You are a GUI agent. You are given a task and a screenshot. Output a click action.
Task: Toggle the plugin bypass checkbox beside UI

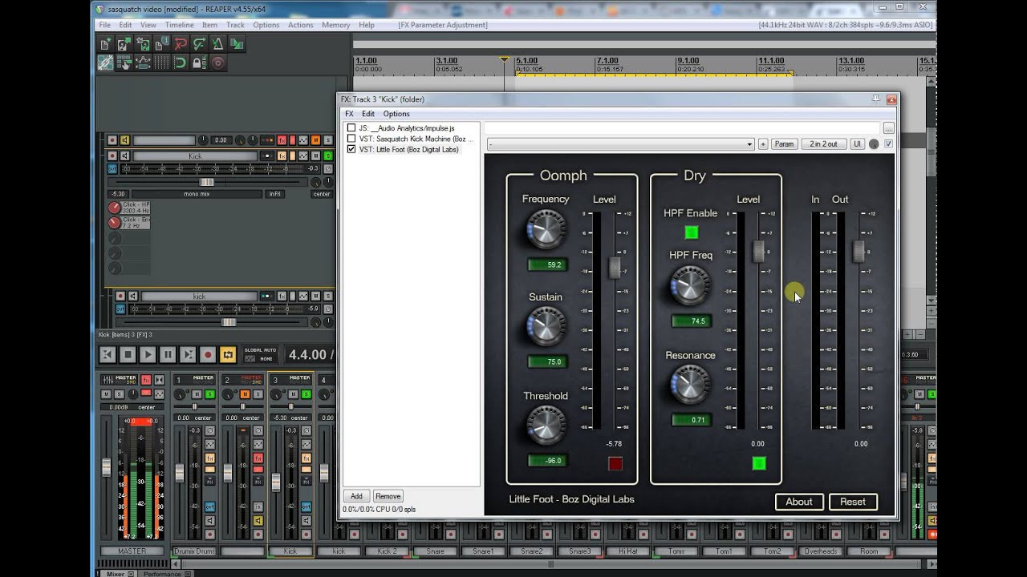(x=888, y=144)
